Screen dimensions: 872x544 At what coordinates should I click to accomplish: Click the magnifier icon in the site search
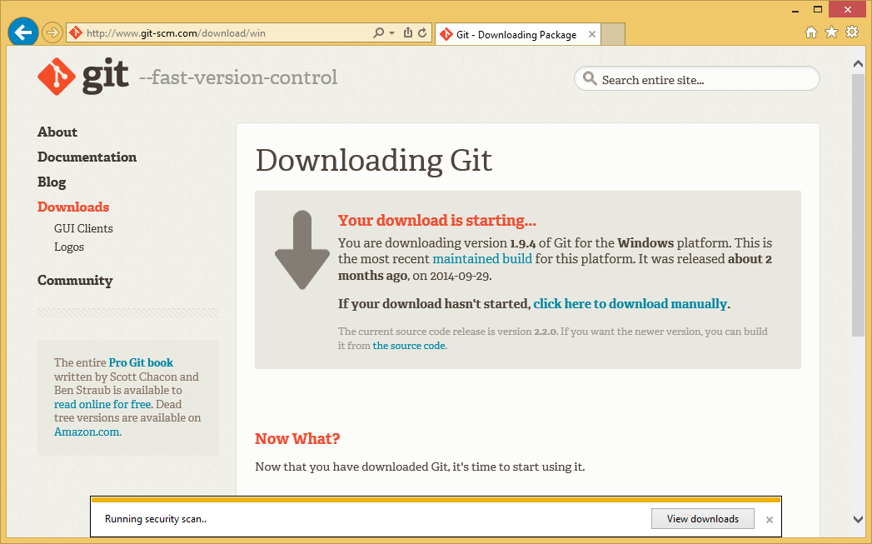[x=590, y=79]
